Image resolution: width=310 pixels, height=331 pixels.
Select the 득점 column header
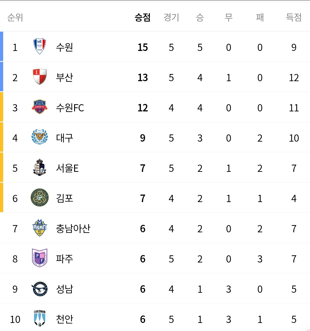pyautogui.click(x=294, y=18)
